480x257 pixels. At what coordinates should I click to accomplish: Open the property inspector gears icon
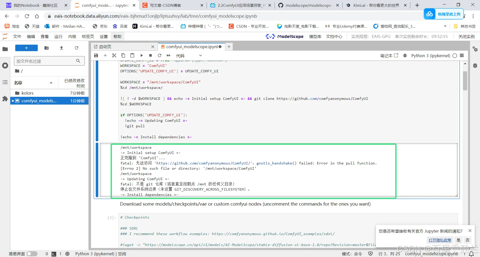[475, 49]
